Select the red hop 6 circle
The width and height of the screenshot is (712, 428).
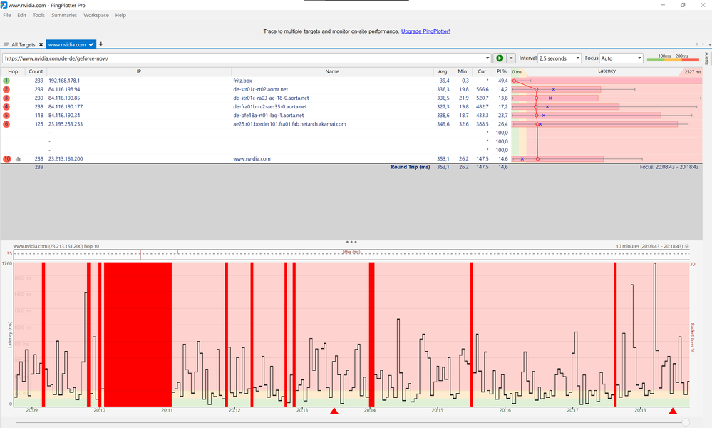click(6, 124)
